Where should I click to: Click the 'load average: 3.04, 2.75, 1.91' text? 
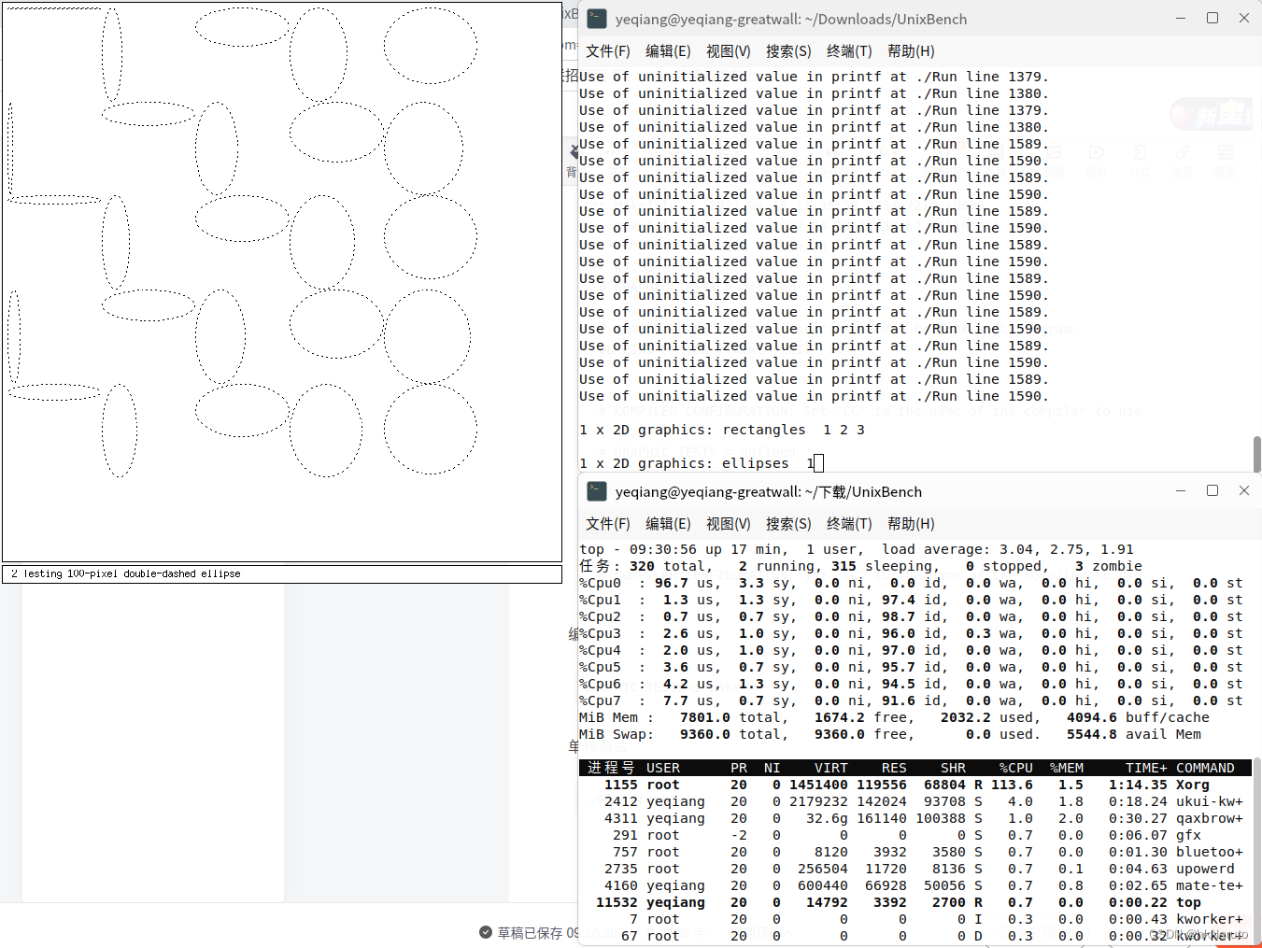1008,549
